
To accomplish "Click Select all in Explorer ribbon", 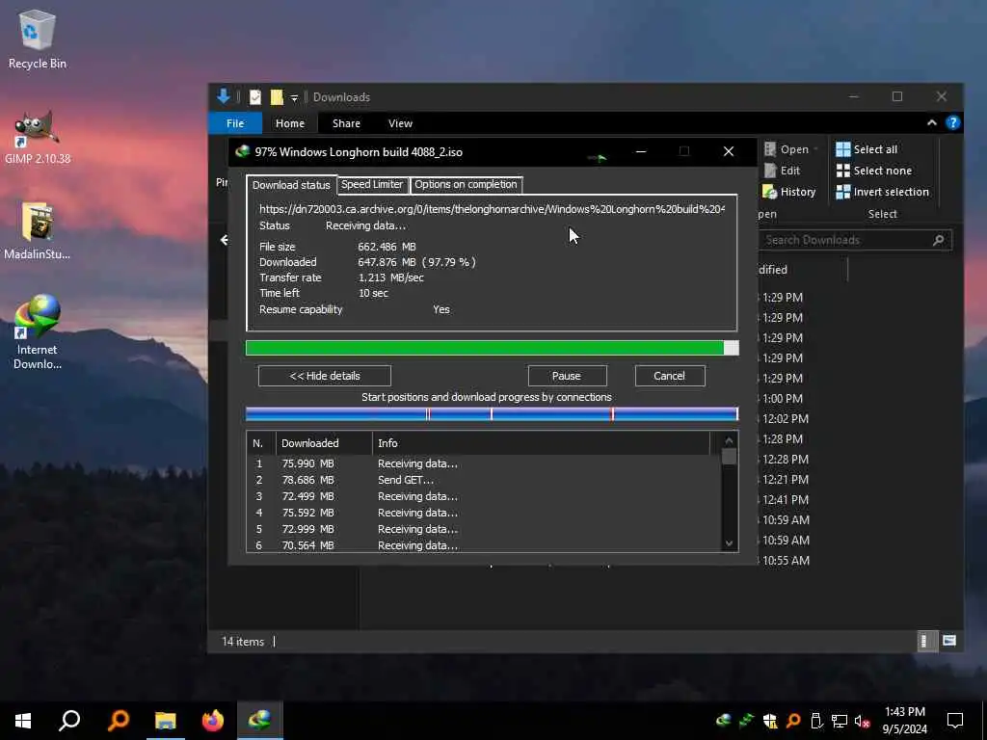I will [x=867, y=149].
